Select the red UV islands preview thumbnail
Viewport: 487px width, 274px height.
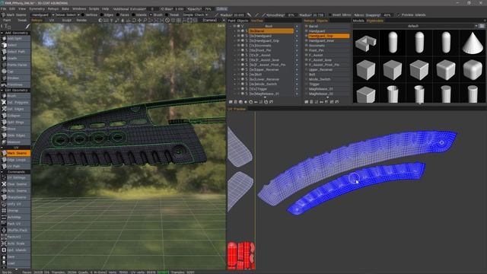(x=241, y=255)
